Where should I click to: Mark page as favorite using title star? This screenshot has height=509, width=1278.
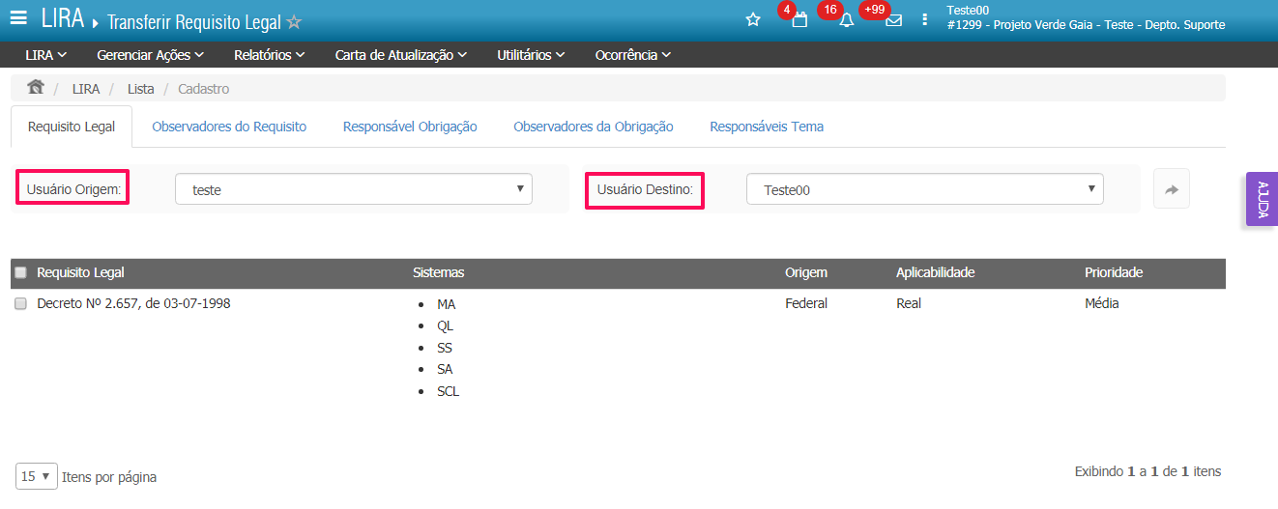tap(294, 21)
